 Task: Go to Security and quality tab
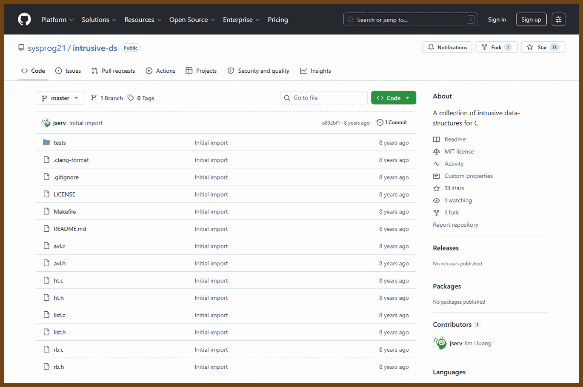coord(258,71)
